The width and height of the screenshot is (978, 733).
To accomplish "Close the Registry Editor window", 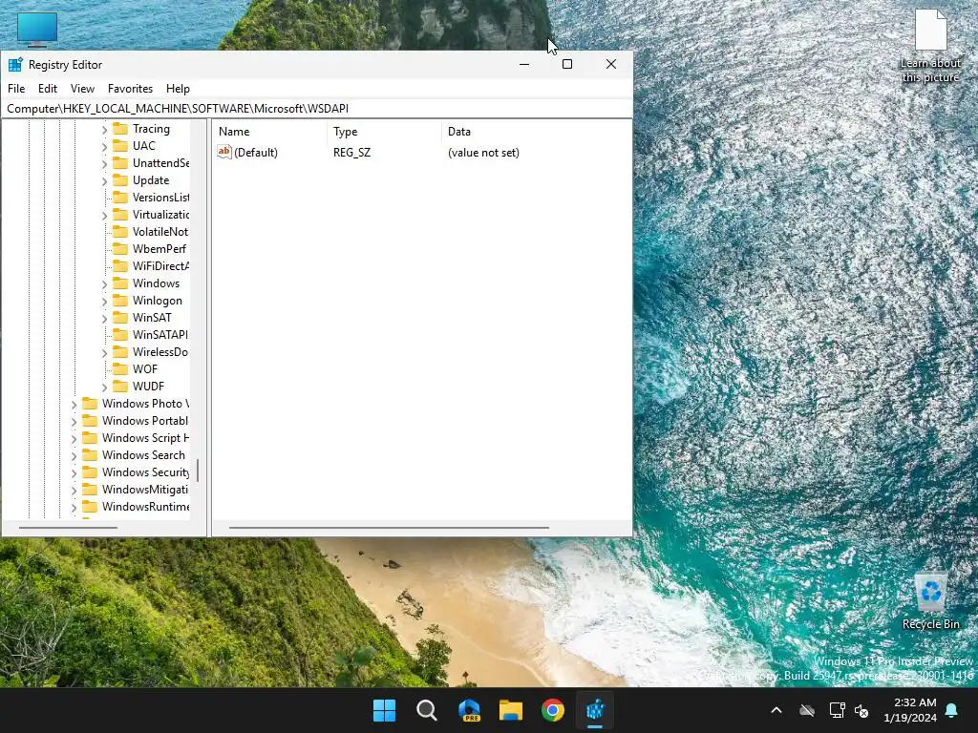I will pos(611,64).
